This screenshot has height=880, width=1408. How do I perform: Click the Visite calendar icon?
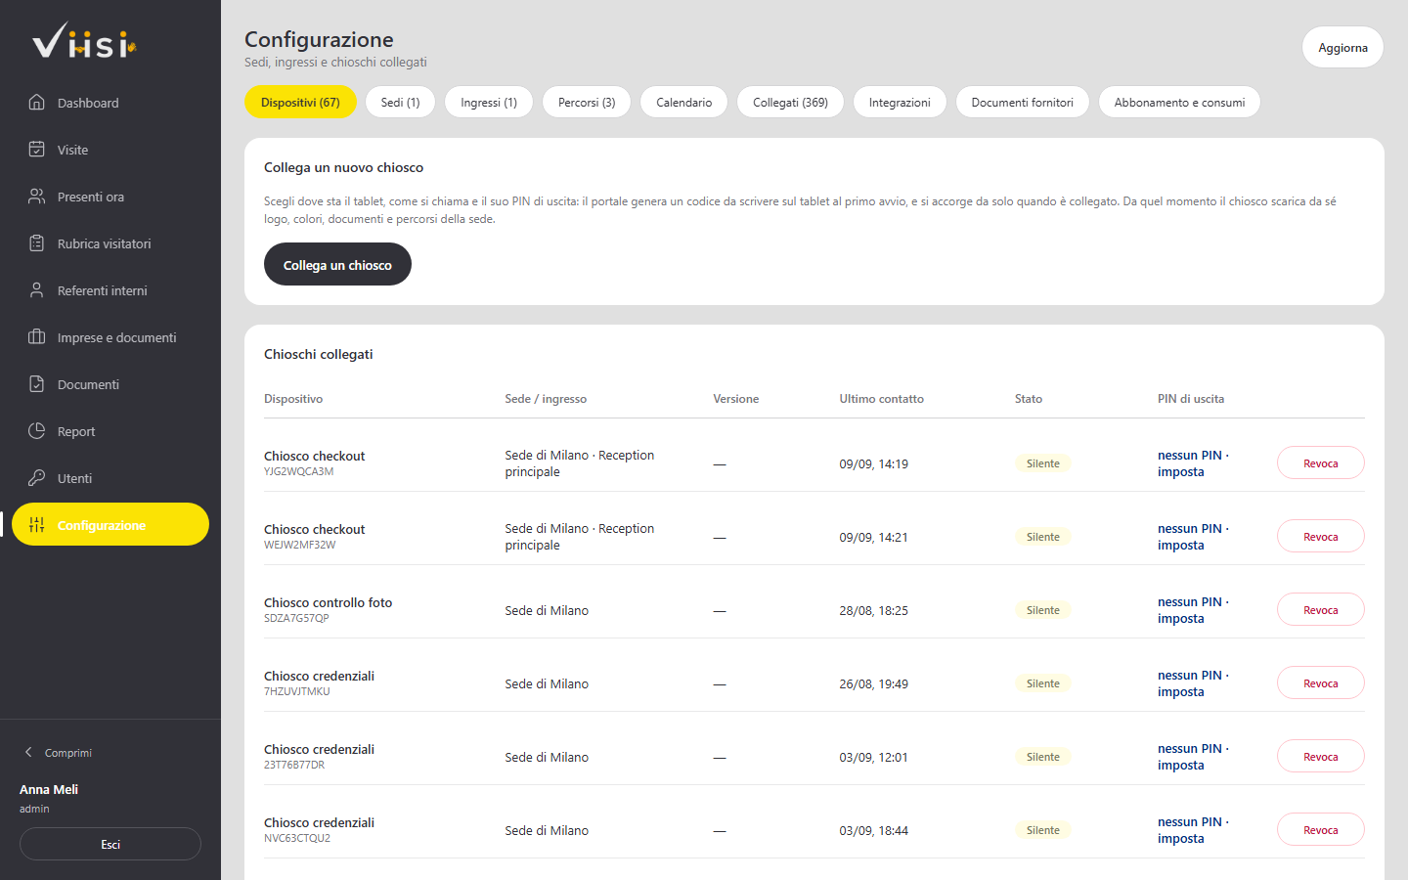pyautogui.click(x=37, y=150)
